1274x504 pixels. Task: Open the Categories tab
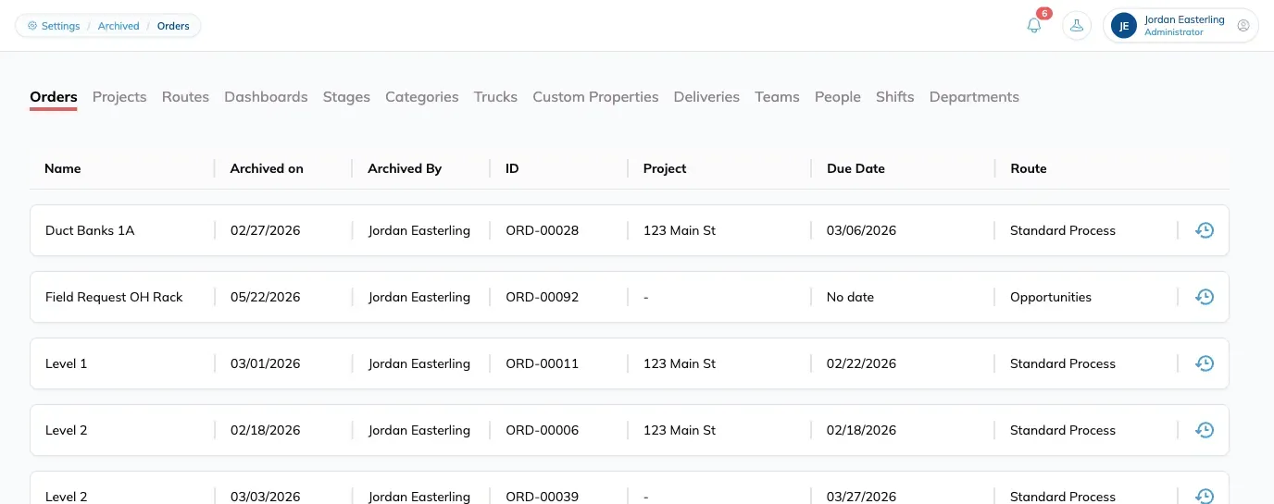[422, 97]
